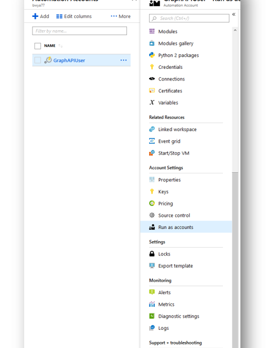Screen dimensions: 270x348
Task: Click the menu scrollbar up arrow
Action: [235, 30]
